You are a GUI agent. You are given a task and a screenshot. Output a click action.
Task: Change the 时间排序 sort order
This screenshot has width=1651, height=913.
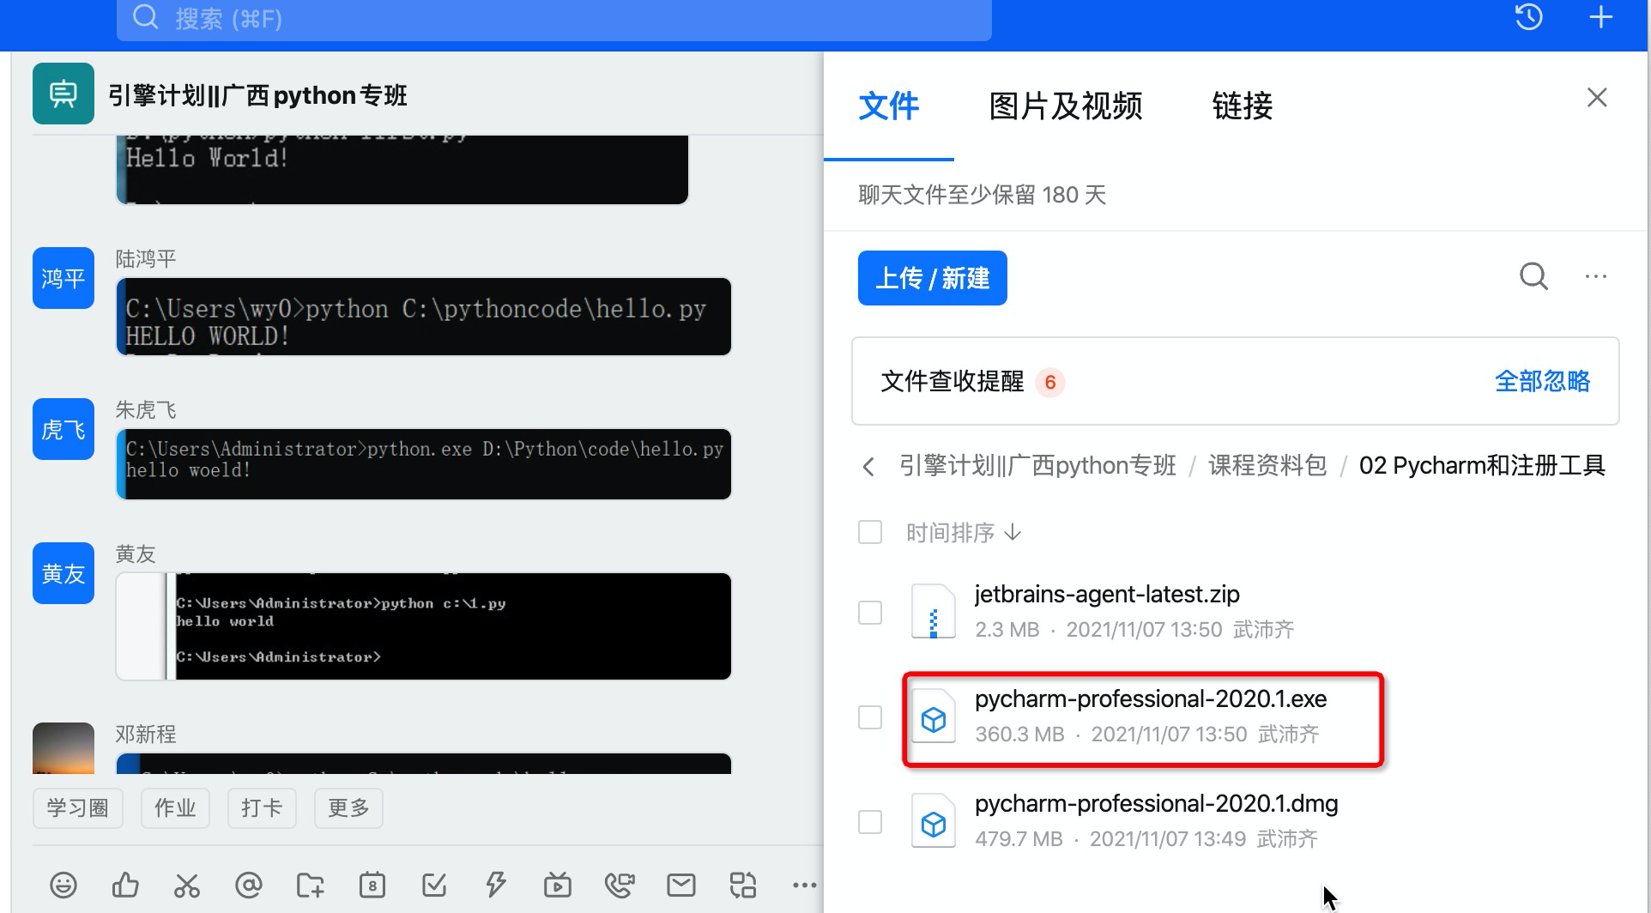964,533
